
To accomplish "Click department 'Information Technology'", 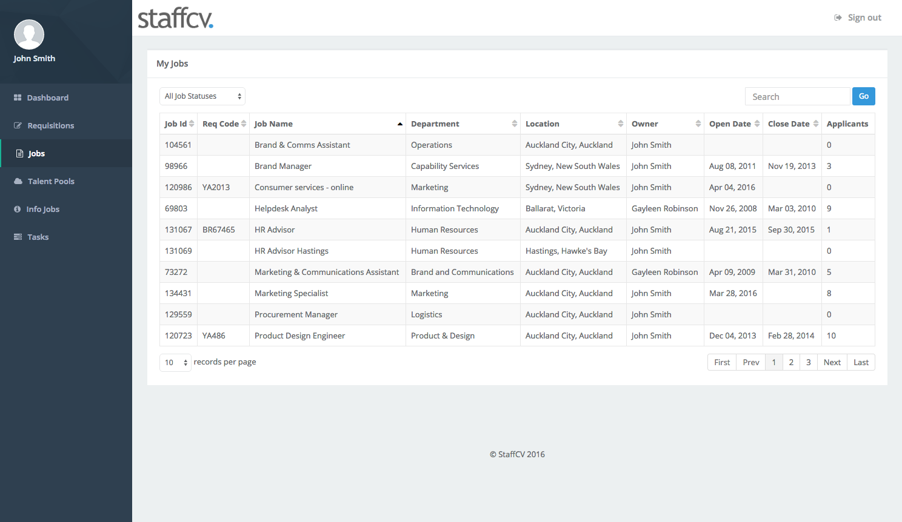I will click(455, 208).
